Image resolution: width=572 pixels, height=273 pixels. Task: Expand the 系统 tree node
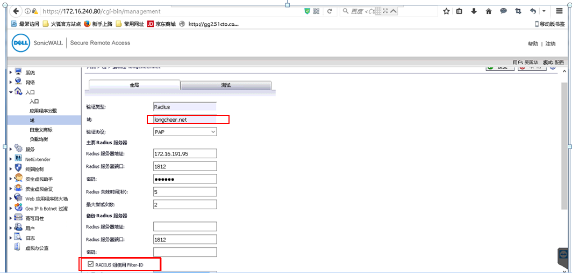pos(11,72)
